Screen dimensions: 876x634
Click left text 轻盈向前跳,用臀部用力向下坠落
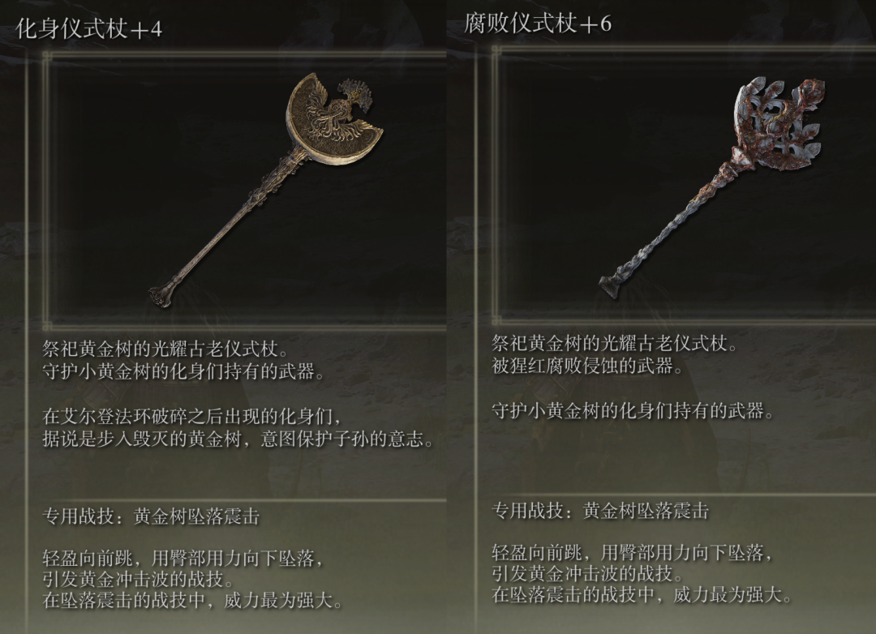183,558
